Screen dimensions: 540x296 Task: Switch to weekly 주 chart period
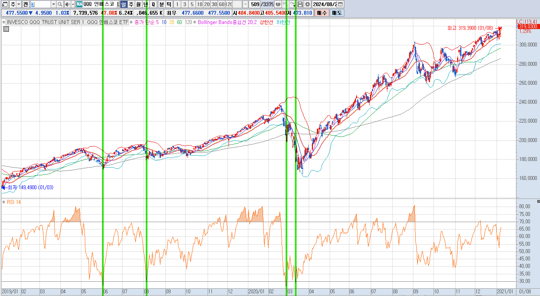coord(131,5)
